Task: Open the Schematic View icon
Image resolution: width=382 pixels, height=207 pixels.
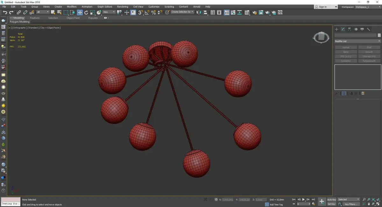Action: [x=239, y=12]
